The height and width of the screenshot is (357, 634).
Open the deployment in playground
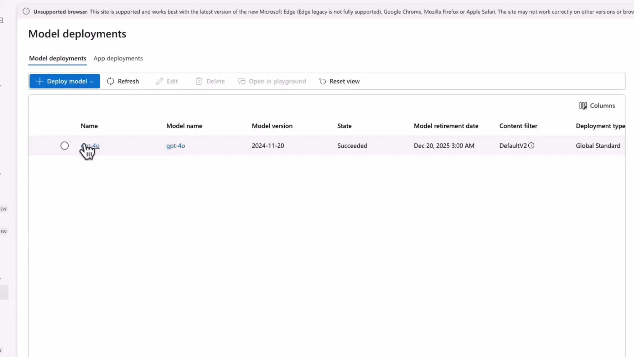click(271, 81)
